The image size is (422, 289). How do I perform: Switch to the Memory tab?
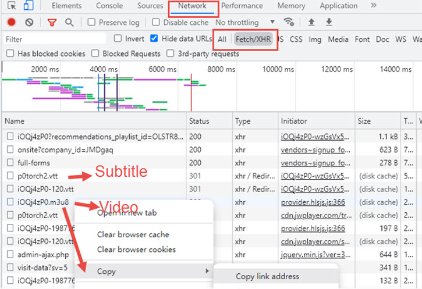click(x=291, y=6)
